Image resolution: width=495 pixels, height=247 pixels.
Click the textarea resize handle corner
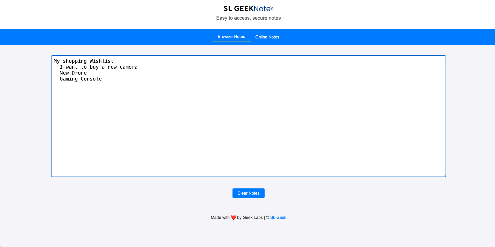pos(444,175)
